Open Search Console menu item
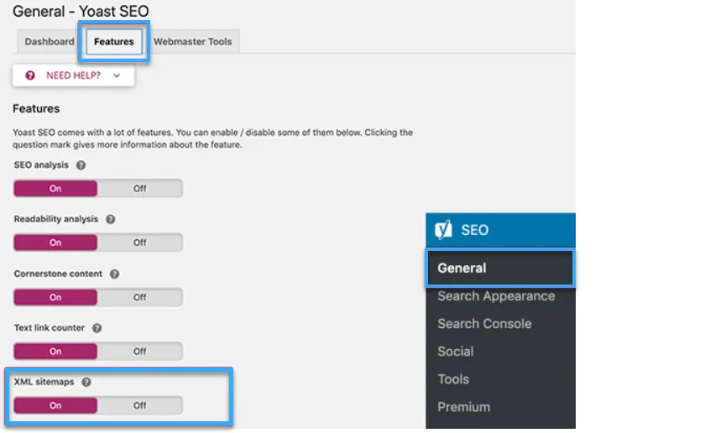The height and width of the screenshot is (433, 705). [x=484, y=324]
